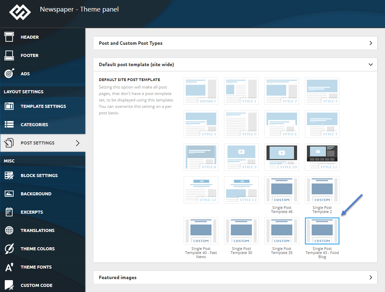Select the STYLE 7 template thumbnail

click(322, 124)
